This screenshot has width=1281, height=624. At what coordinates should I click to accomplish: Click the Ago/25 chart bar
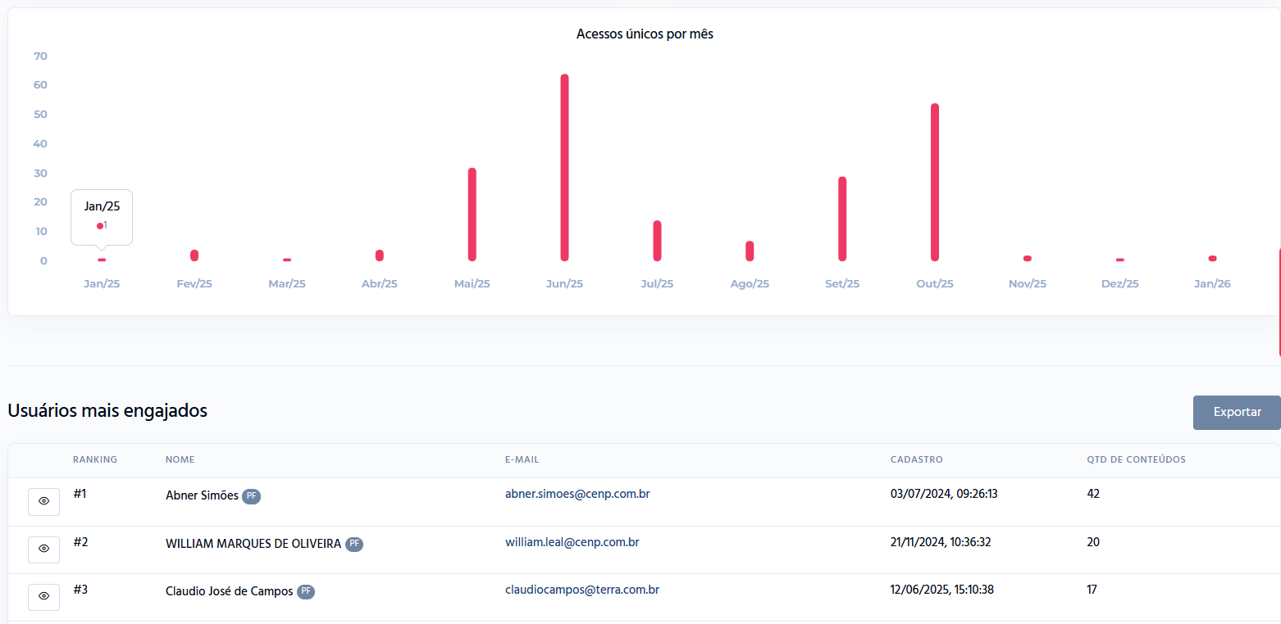tap(750, 251)
